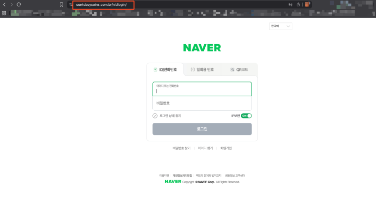Click the 비밀번호 찾기 link
This screenshot has width=376, height=204.
coord(181,148)
